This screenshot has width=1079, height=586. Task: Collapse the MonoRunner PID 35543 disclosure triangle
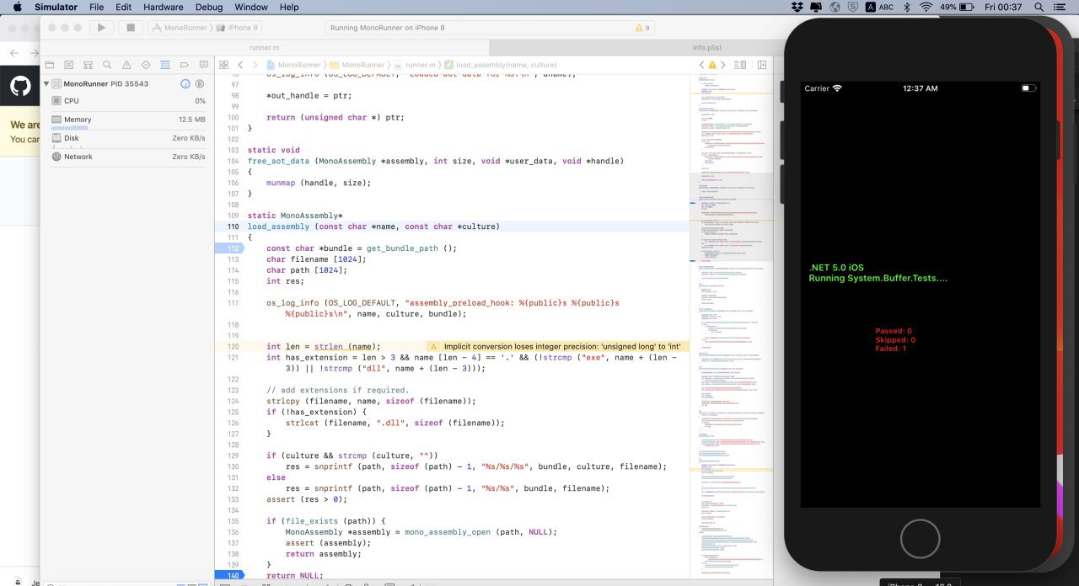coord(46,84)
